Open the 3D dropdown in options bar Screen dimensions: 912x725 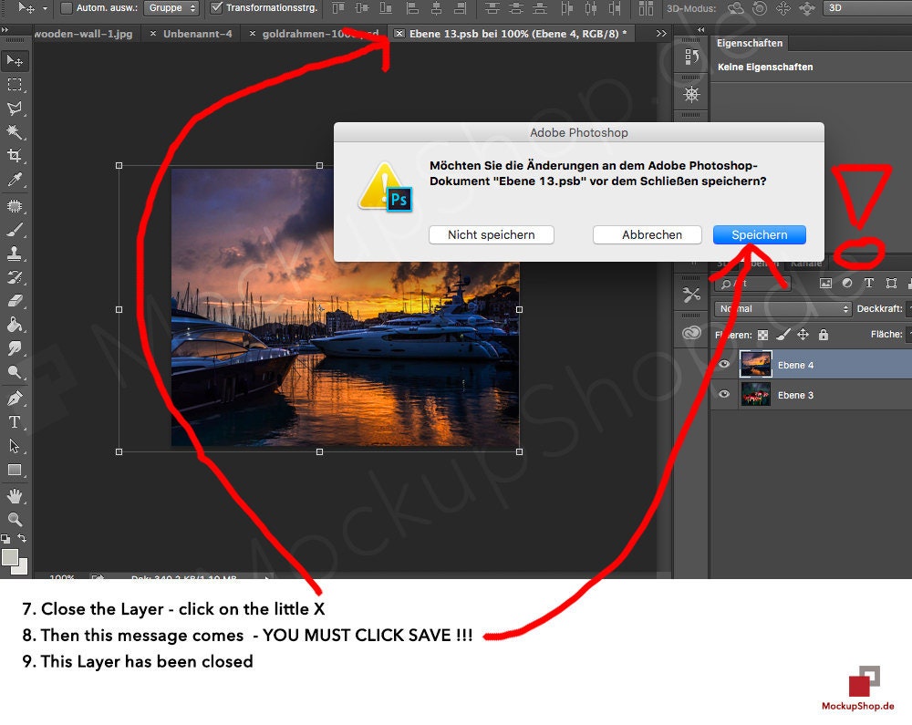coord(867,8)
